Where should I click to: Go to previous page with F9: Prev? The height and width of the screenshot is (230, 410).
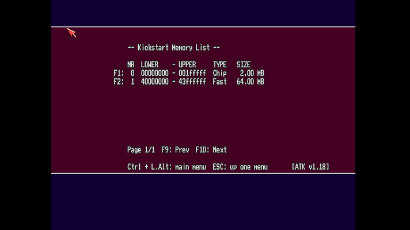click(175, 150)
